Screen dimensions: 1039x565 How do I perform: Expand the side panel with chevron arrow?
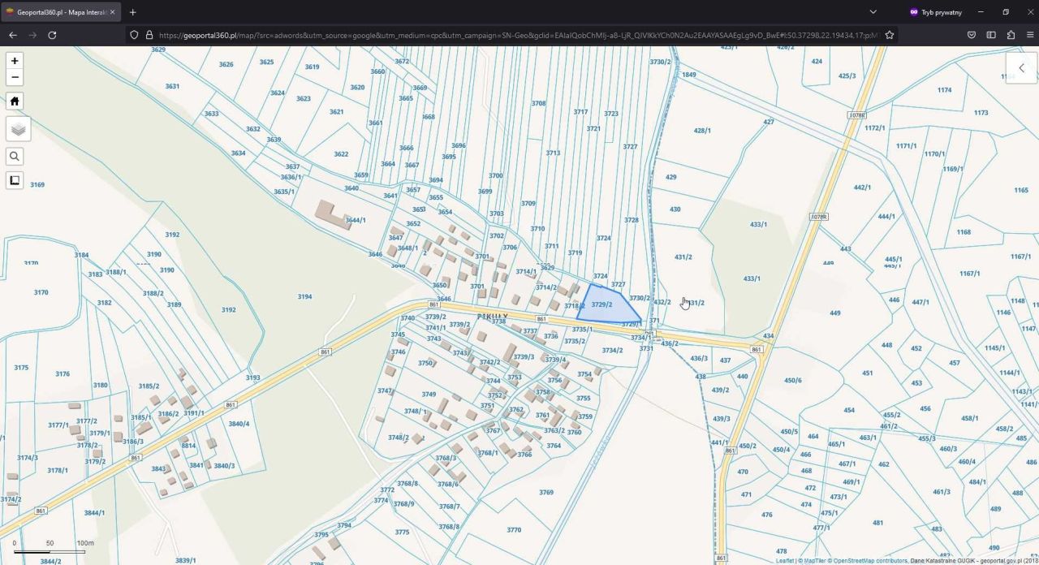tap(1021, 68)
